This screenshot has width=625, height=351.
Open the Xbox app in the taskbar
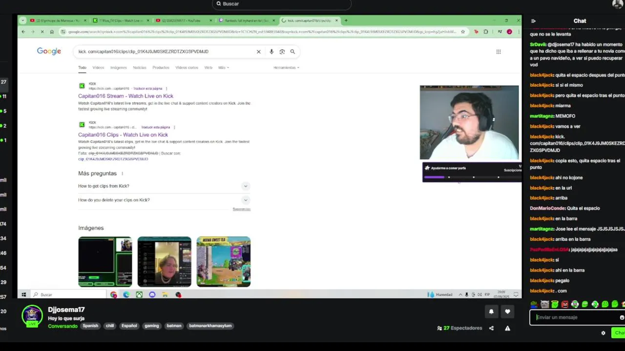pyautogui.click(x=139, y=294)
